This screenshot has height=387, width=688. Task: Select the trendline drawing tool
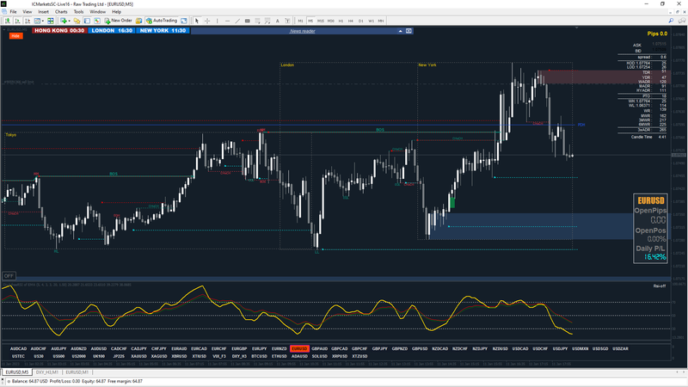(237, 21)
